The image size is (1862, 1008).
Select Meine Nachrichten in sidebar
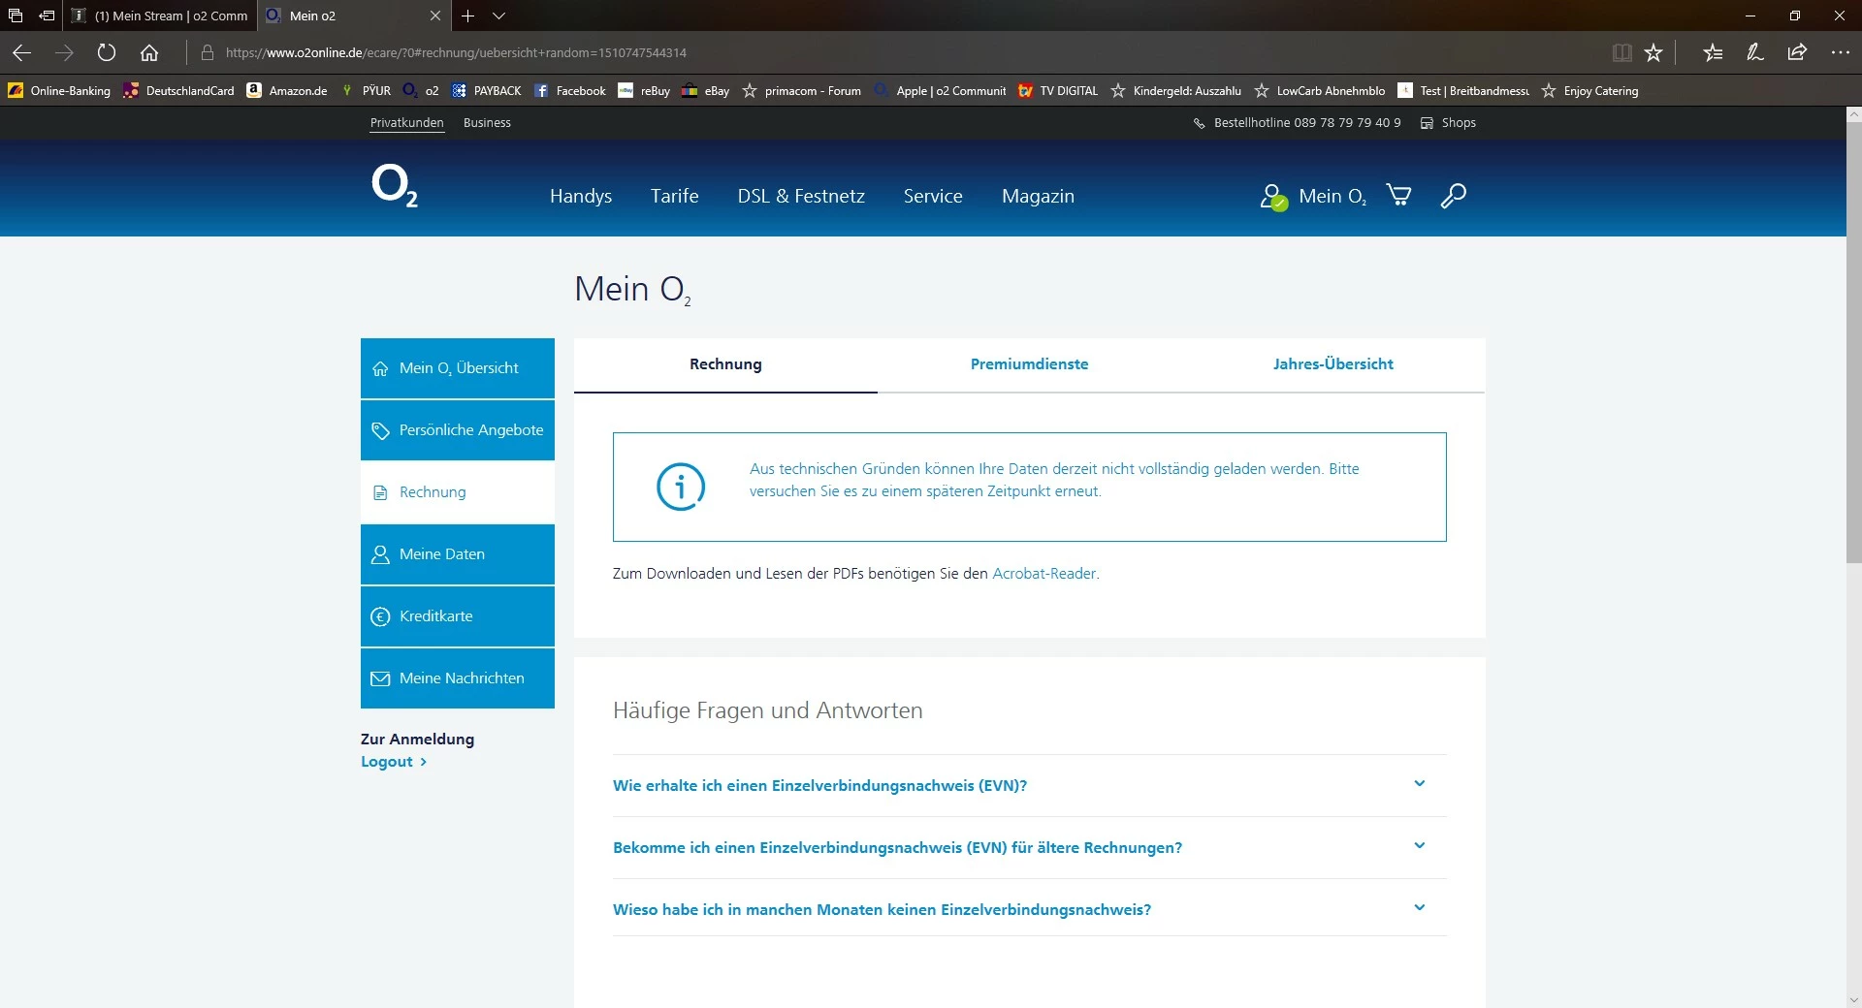click(x=458, y=678)
